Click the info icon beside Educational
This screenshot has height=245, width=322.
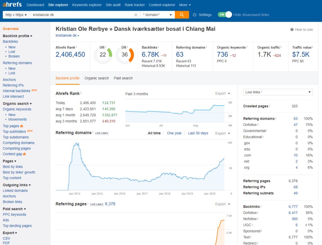[263, 137]
